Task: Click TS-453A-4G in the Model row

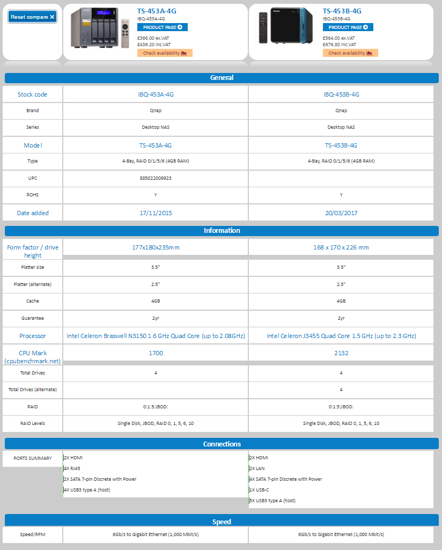Action: tap(156, 145)
